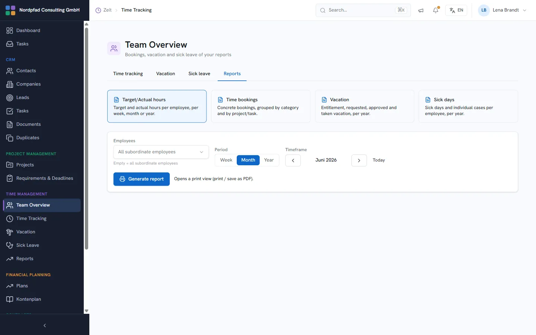Click the Generate report button
This screenshot has height=335, width=536.
[x=141, y=179]
